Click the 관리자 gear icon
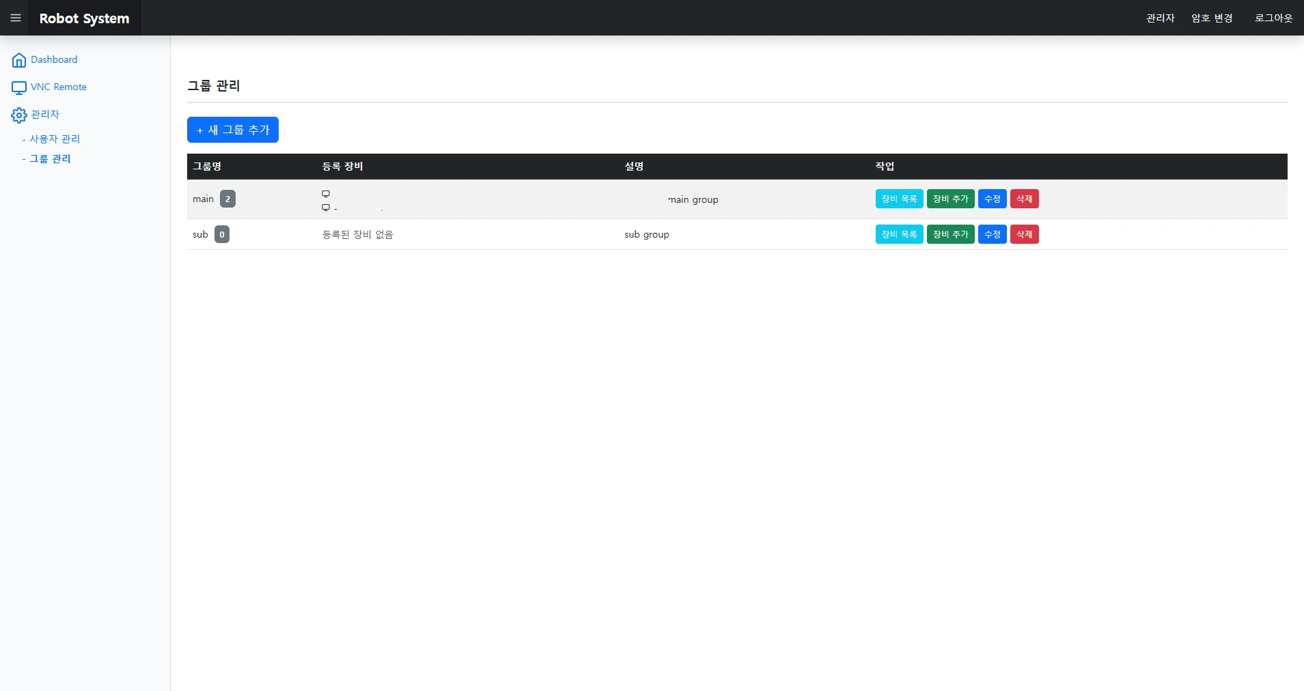 19,115
